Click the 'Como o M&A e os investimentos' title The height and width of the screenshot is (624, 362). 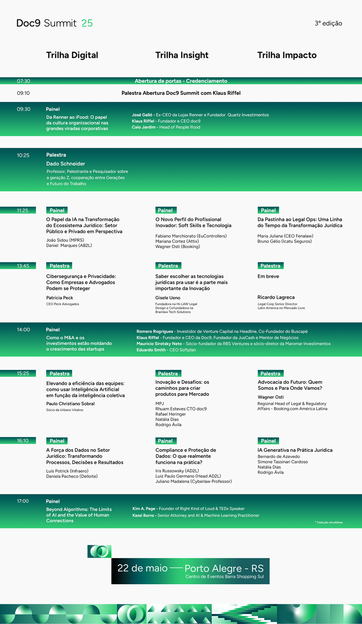coord(79,343)
